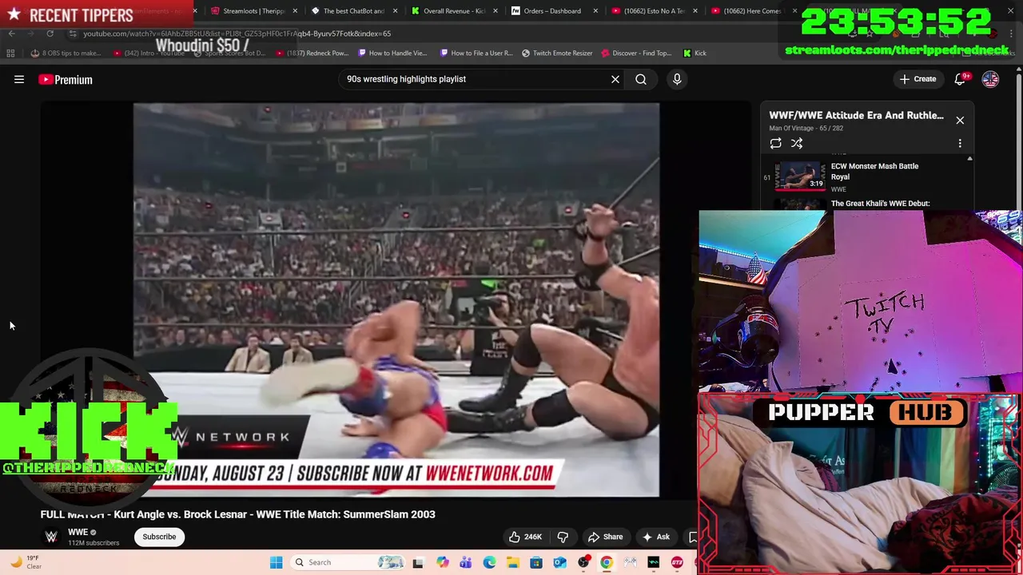
Task: Open weather widget showing 19°F Clear
Action: (24, 562)
